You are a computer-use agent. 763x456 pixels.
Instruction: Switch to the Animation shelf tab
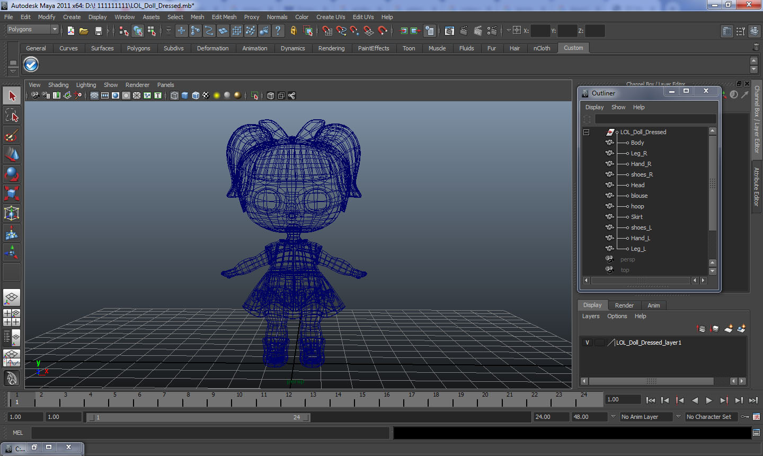[x=255, y=48]
